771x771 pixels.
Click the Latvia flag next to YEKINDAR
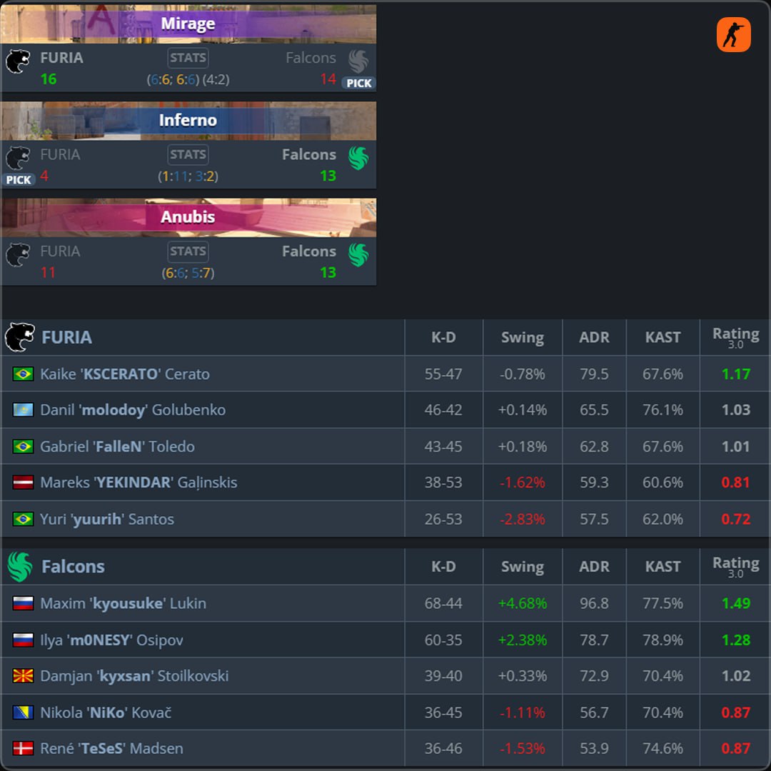(23, 483)
